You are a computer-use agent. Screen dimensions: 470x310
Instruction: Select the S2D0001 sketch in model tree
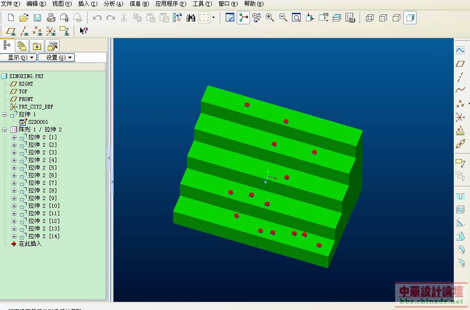pyautogui.click(x=38, y=122)
